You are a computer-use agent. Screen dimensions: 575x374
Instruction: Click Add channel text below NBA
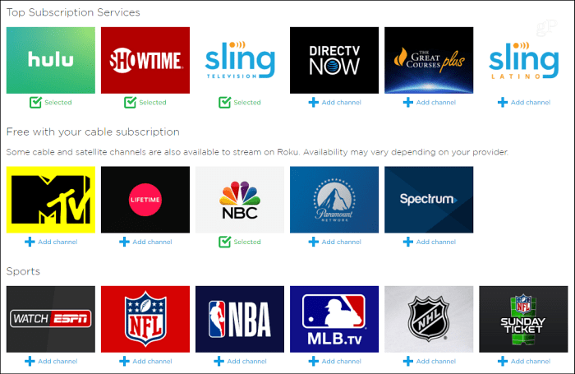point(246,361)
